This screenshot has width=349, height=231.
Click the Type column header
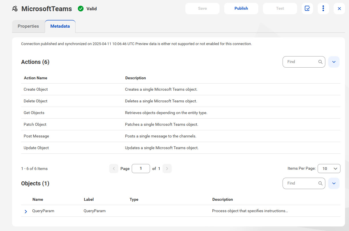tap(134, 199)
